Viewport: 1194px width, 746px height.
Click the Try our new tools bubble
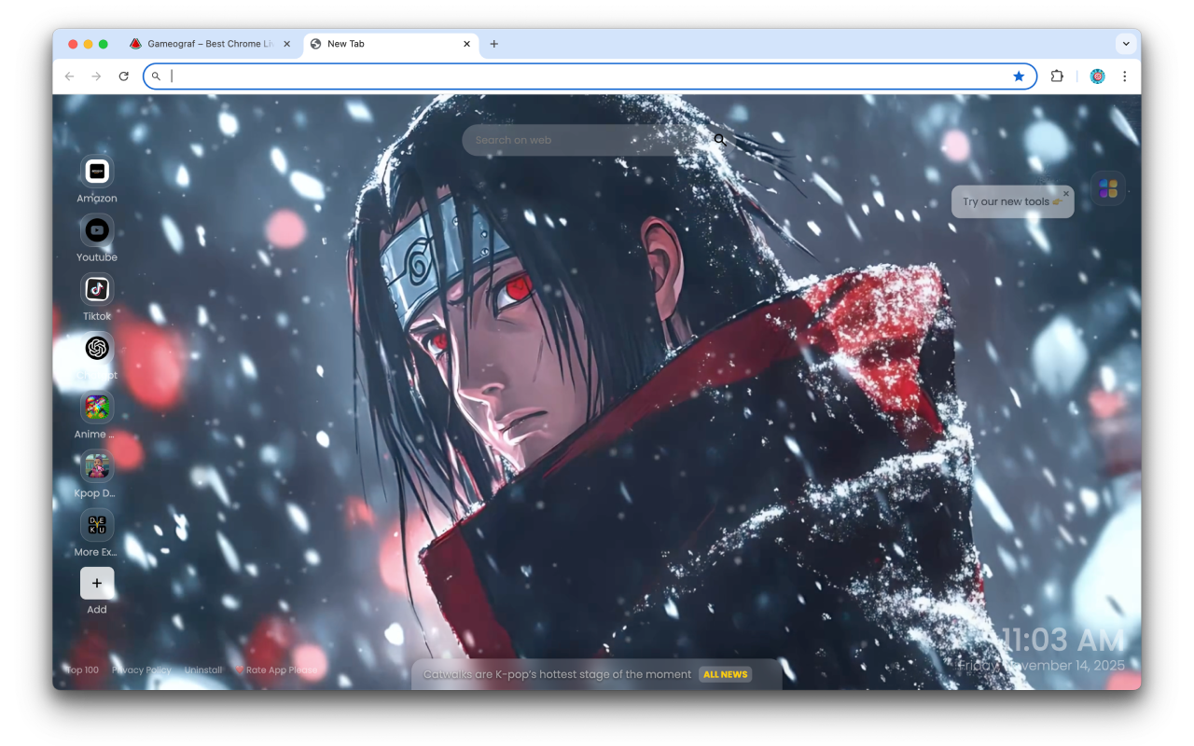tap(1012, 201)
